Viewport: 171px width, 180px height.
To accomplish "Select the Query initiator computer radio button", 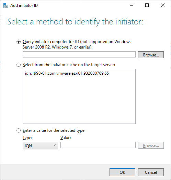I will (19, 42).
